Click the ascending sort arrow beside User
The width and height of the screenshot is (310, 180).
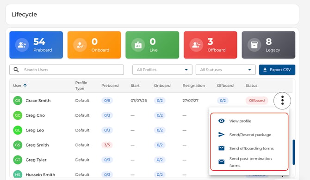click(25, 85)
